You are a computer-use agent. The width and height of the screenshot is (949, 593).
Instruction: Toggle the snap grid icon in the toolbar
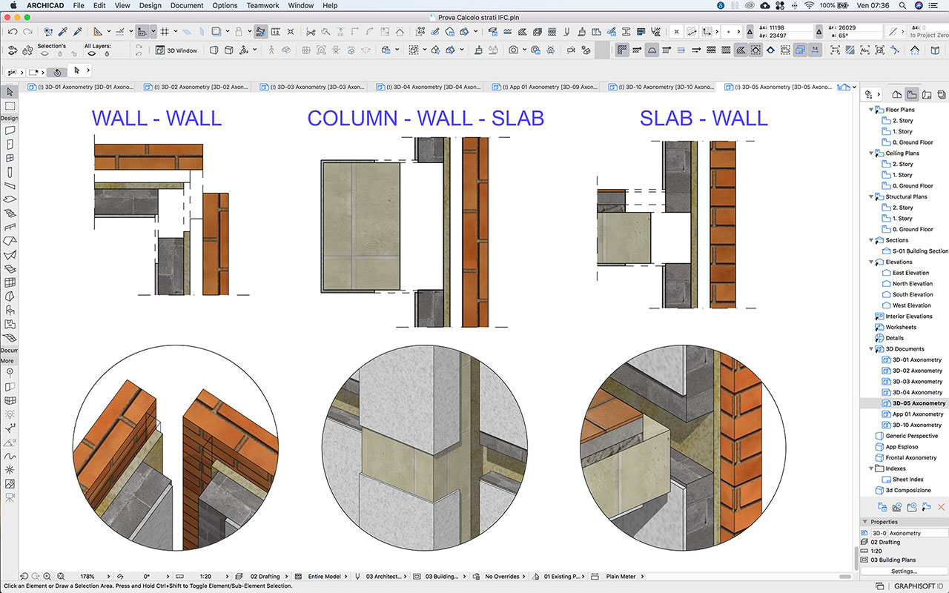click(x=165, y=31)
